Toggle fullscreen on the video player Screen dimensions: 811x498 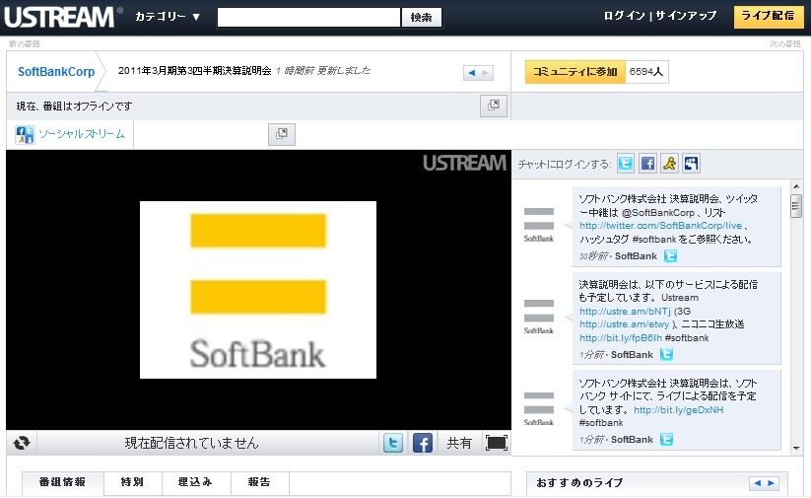[x=497, y=443]
